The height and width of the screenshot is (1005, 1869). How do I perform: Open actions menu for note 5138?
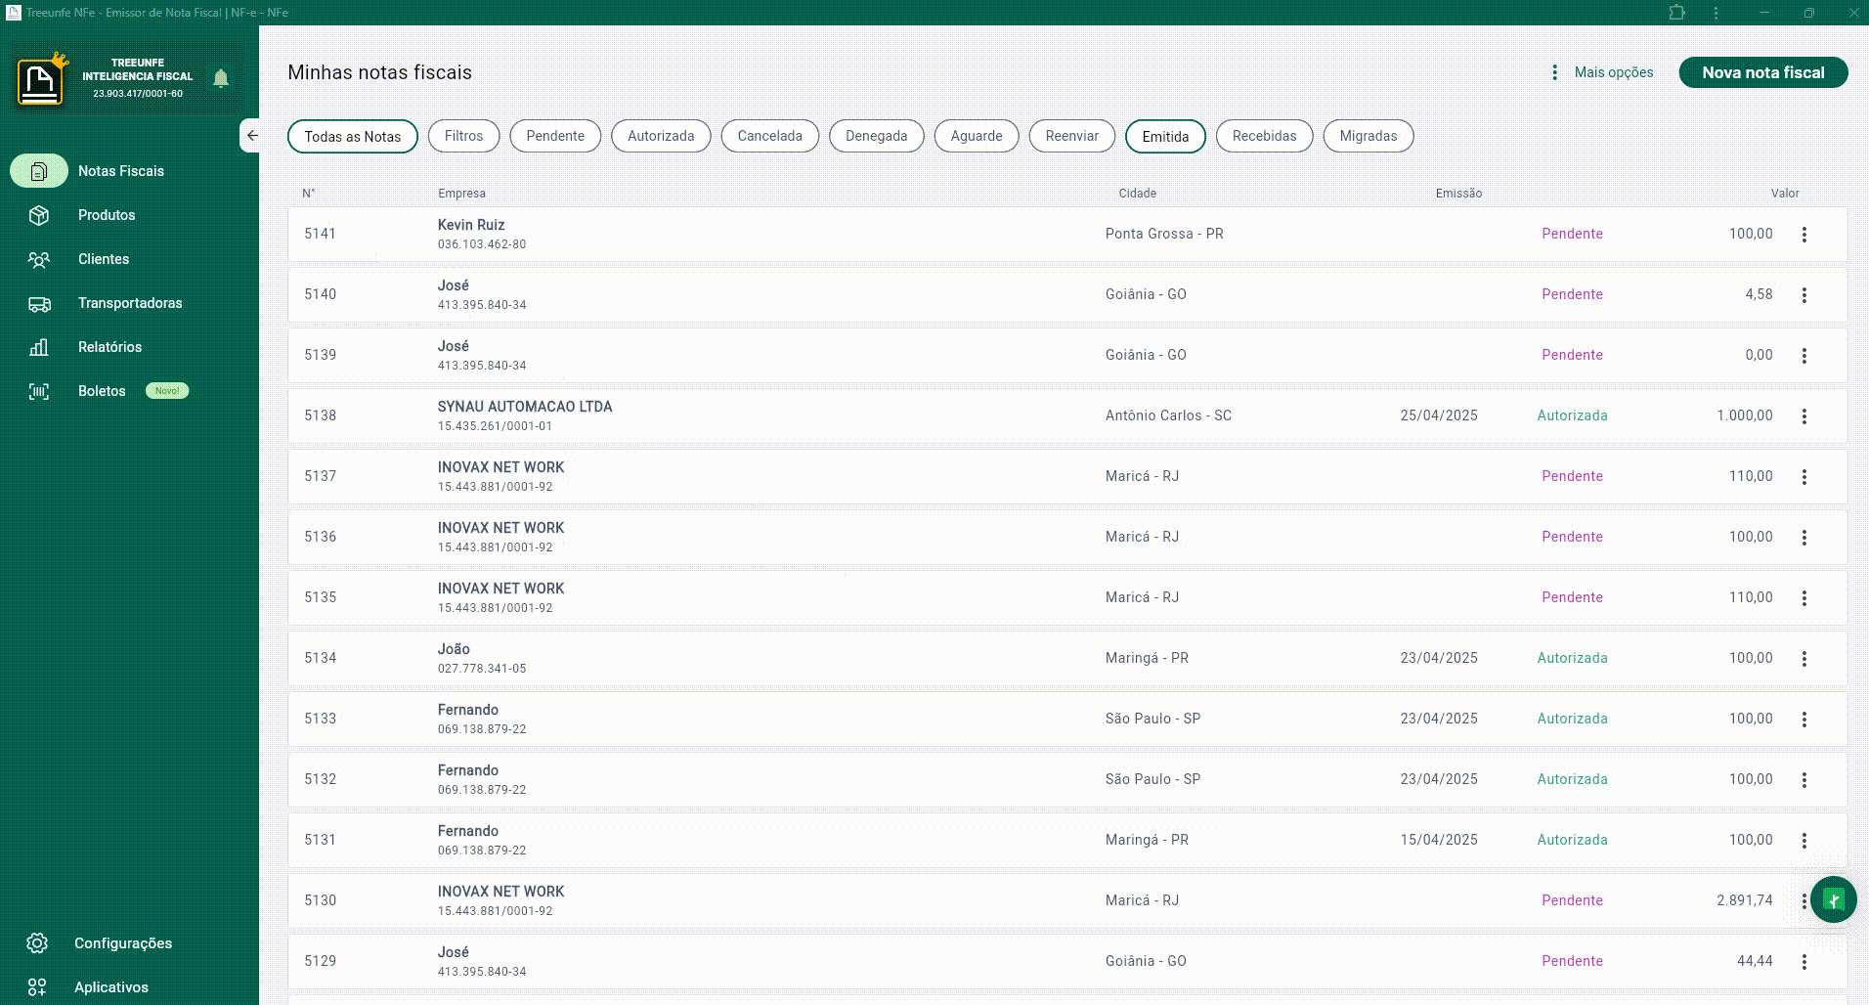tap(1804, 416)
